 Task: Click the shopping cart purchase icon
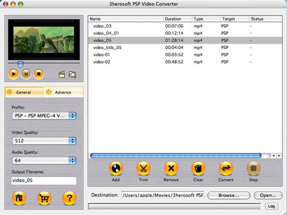click(44, 198)
